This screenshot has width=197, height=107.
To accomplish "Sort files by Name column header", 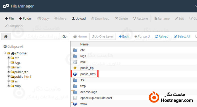I will coord(84,44).
